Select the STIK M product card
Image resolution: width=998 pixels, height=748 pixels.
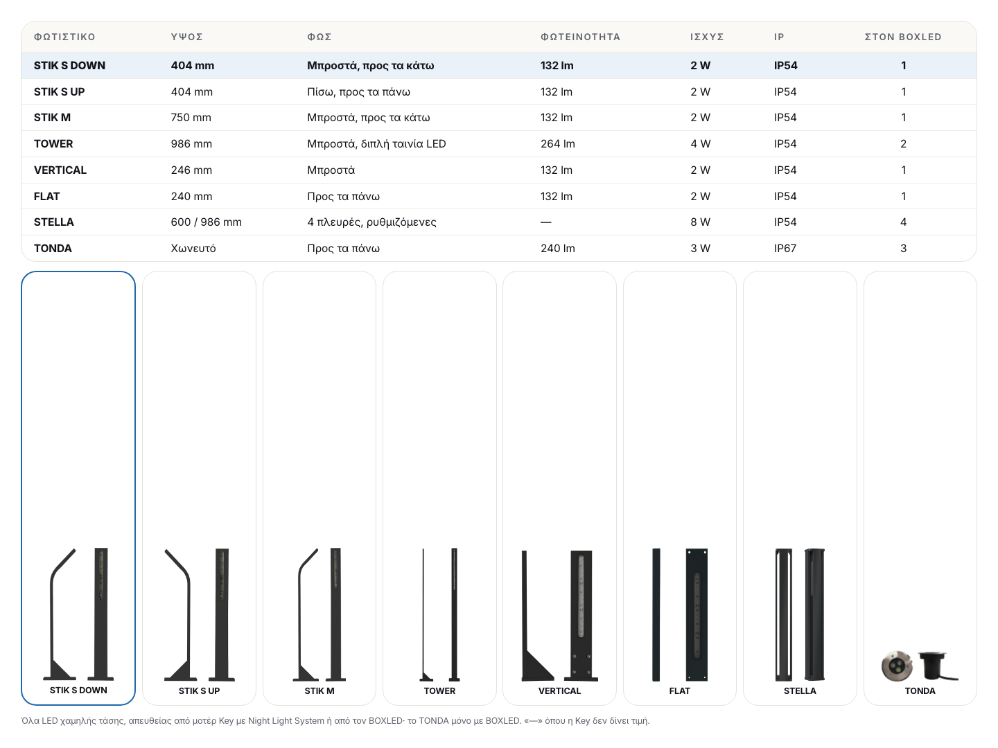(319, 488)
